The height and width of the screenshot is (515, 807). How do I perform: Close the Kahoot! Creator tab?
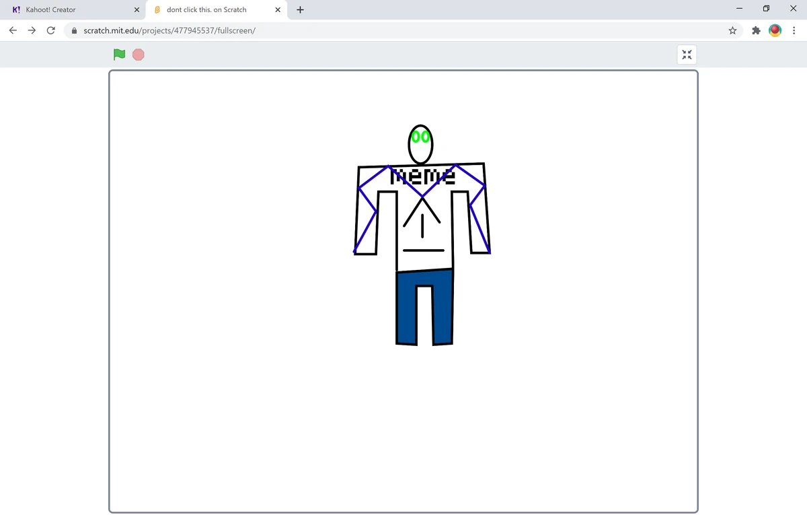click(137, 9)
